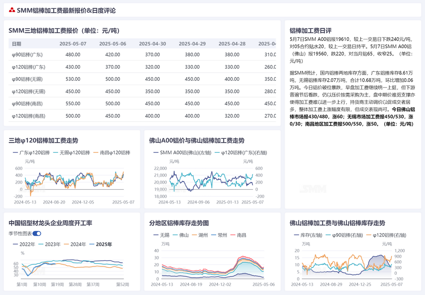
Task: Click the SMM三地铝棒加工费报价 table heading
Action: click(x=64, y=31)
